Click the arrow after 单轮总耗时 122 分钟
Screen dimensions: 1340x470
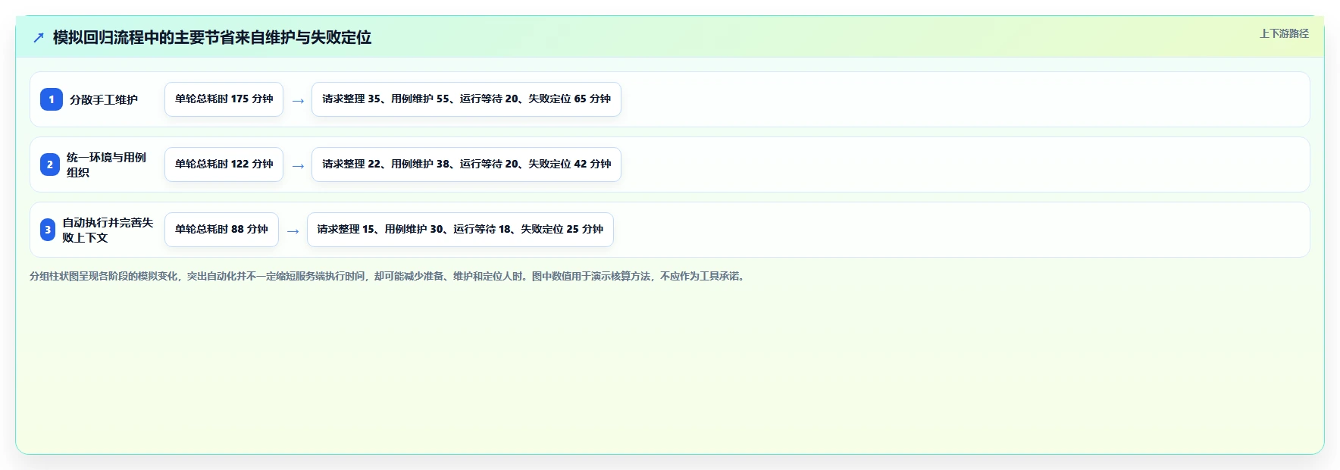[x=298, y=165]
